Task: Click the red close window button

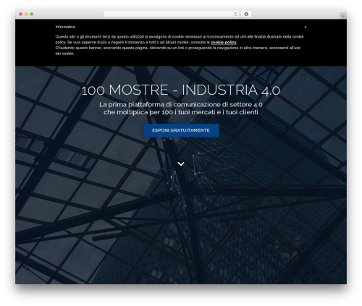Action: pyautogui.click(x=21, y=14)
